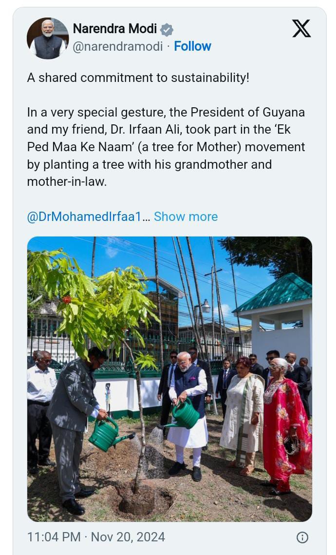Screen dimensions: 336x555
Task: Click the Nov 20, 2024 date
Action: pos(128,537)
